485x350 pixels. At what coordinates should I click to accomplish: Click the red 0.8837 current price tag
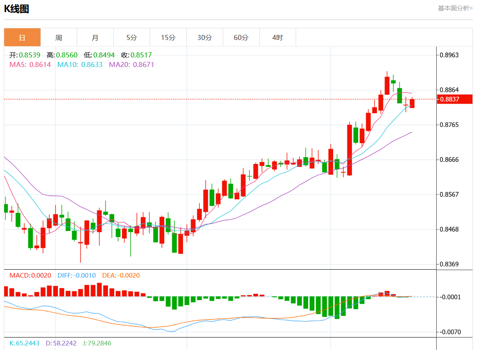pos(455,99)
